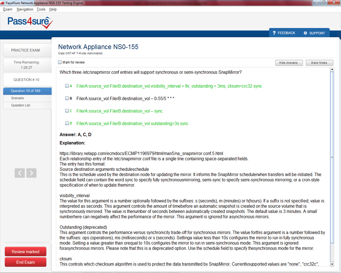The image size is (341, 273).
Task: Toggle the Mark for review checkbox
Action: 60,62
